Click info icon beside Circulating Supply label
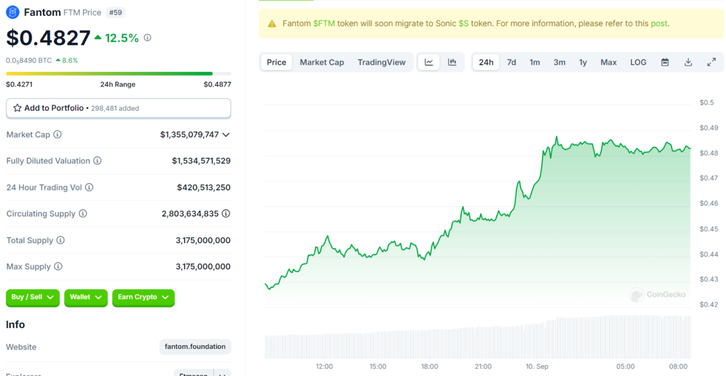Image resolution: width=726 pixels, height=376 pixels. (83, 214)
